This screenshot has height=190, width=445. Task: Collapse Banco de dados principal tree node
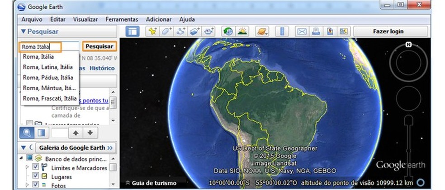click(21, 158)
